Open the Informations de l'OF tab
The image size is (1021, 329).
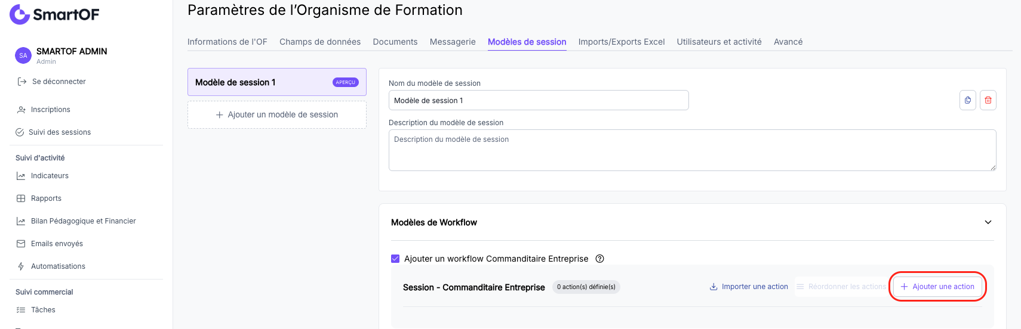(x=227, y=42)
